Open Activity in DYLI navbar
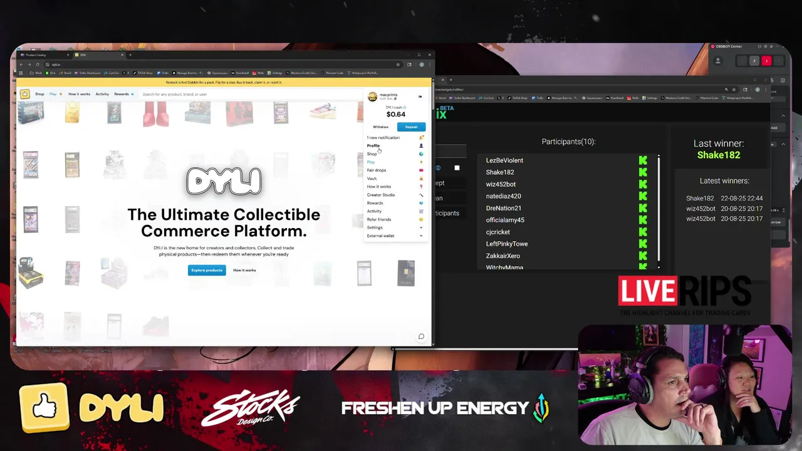Viewport: 802px width, 451px height. pos(102,94)
